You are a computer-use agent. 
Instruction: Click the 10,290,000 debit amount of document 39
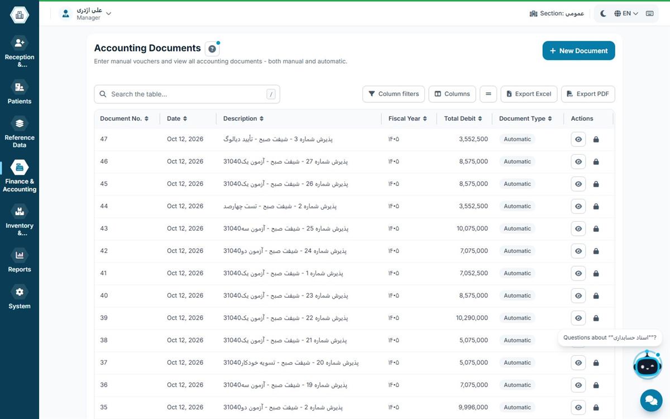[x=472, y=318]
